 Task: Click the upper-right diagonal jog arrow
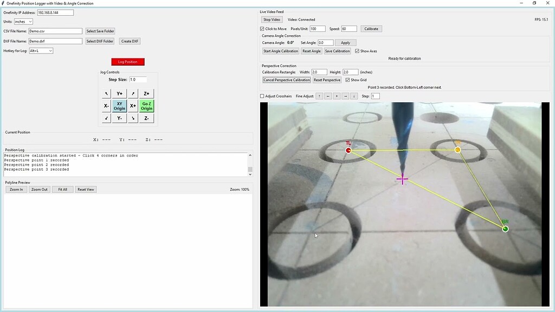(x=133, y=93)
